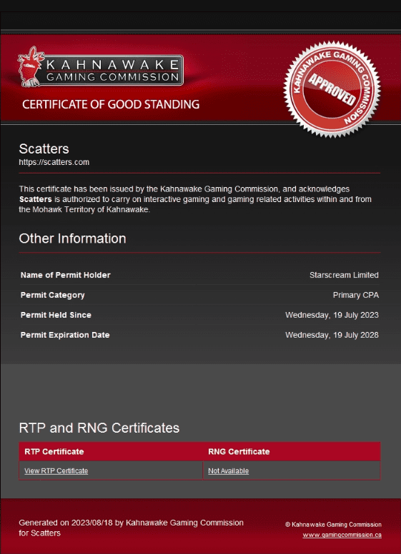Image resolution: width=401 pixels, height=554 pixels.
Task: Click the RTP and RNG Certificates heading
Action: point(99,428)
